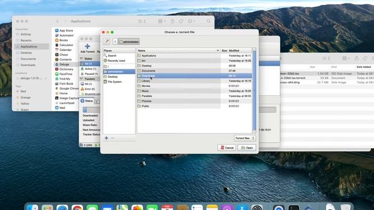The image size is (374, 210).
Task: Click the connections 0 (200) status bar item
Action: click(86, 145)
